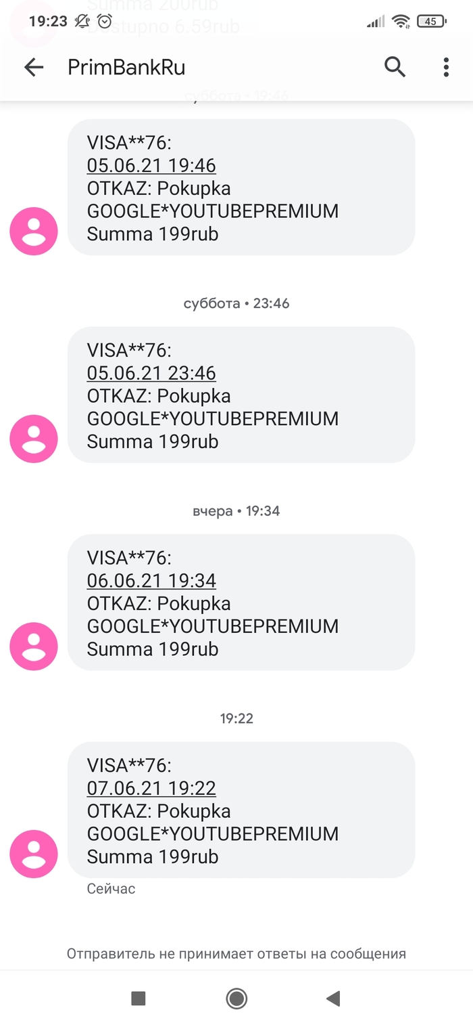473x1027 pixels.
Task: Tap the pink contact avatar on the first message
Action: 33,232
